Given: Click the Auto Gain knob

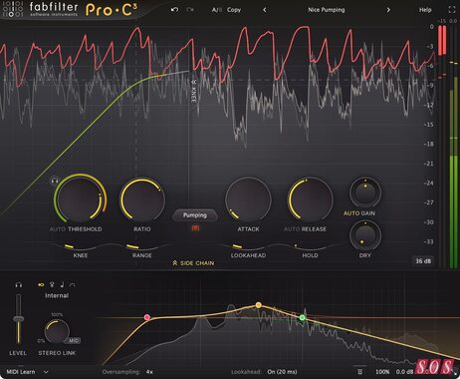Looking at the screenshot, I should pyautogui.click(x=365, y=192).
